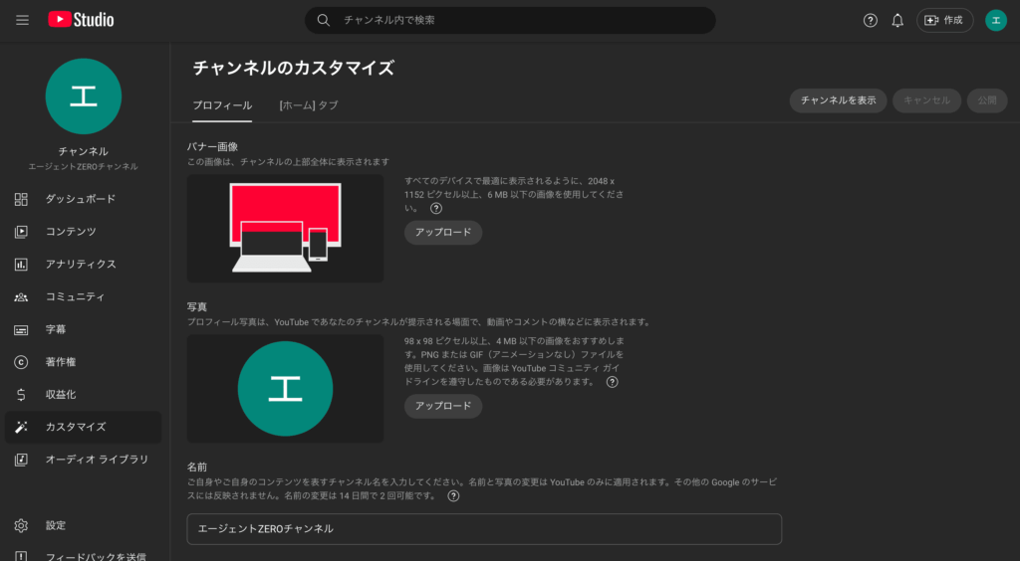
Task: Switch to the プロフィール tab
Action: pos(222,105)
